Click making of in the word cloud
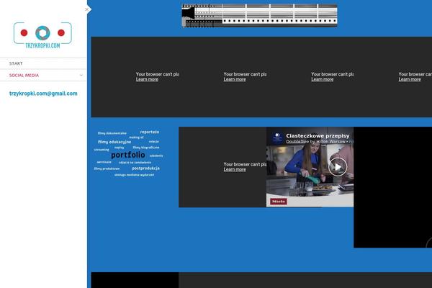 coord(136,138)
